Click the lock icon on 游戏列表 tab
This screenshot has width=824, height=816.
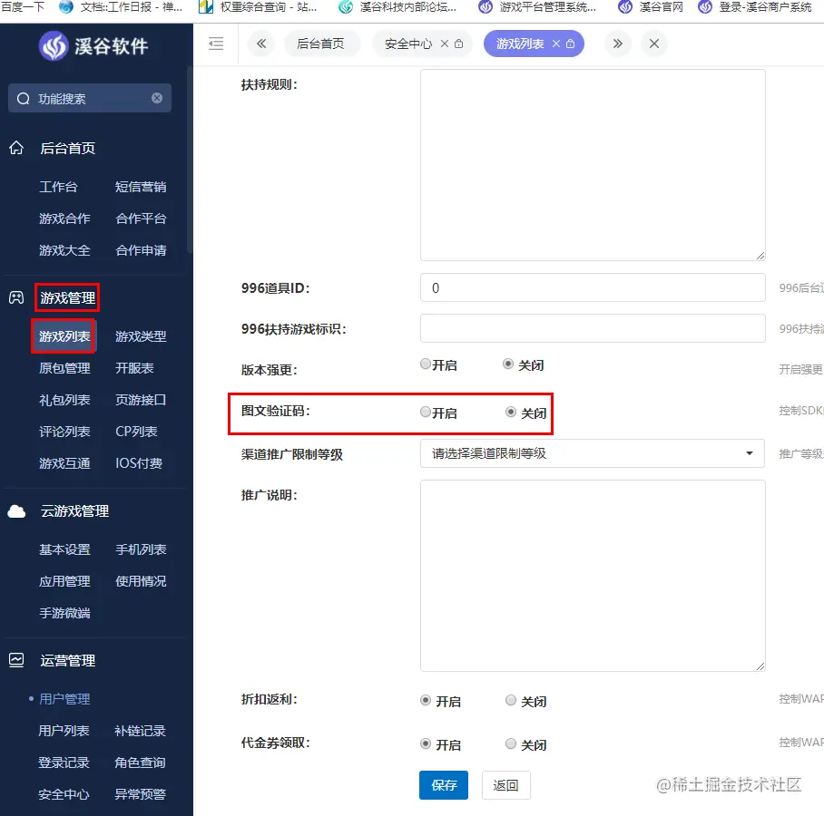click(570, 44)
